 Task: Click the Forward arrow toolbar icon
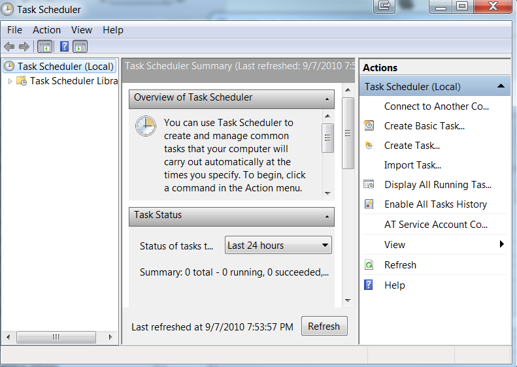(24, 47)
